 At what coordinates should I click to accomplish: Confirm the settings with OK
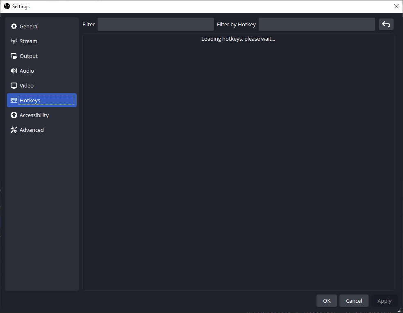click(x=327, y=301)
